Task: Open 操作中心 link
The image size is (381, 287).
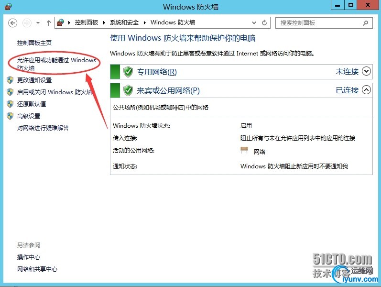Action: 29,257
